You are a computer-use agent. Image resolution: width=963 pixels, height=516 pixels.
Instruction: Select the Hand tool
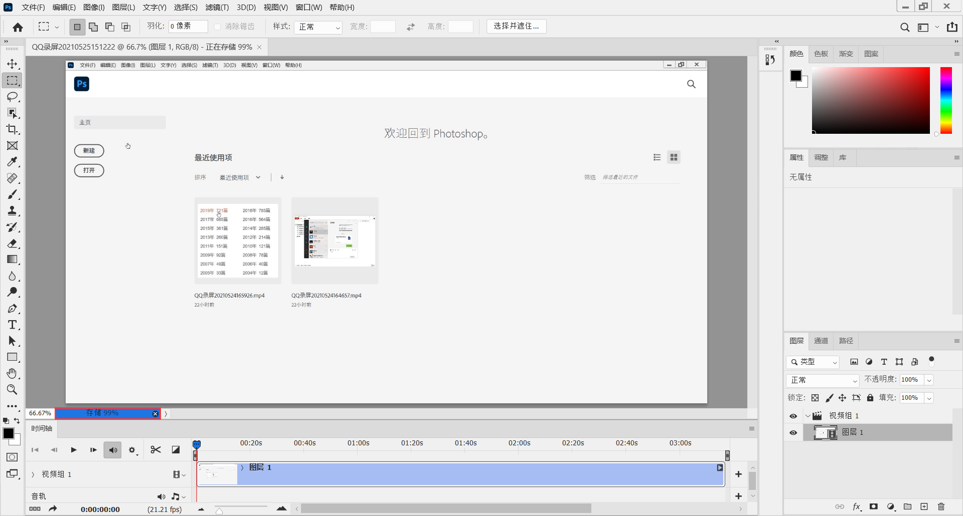point(12,374)
